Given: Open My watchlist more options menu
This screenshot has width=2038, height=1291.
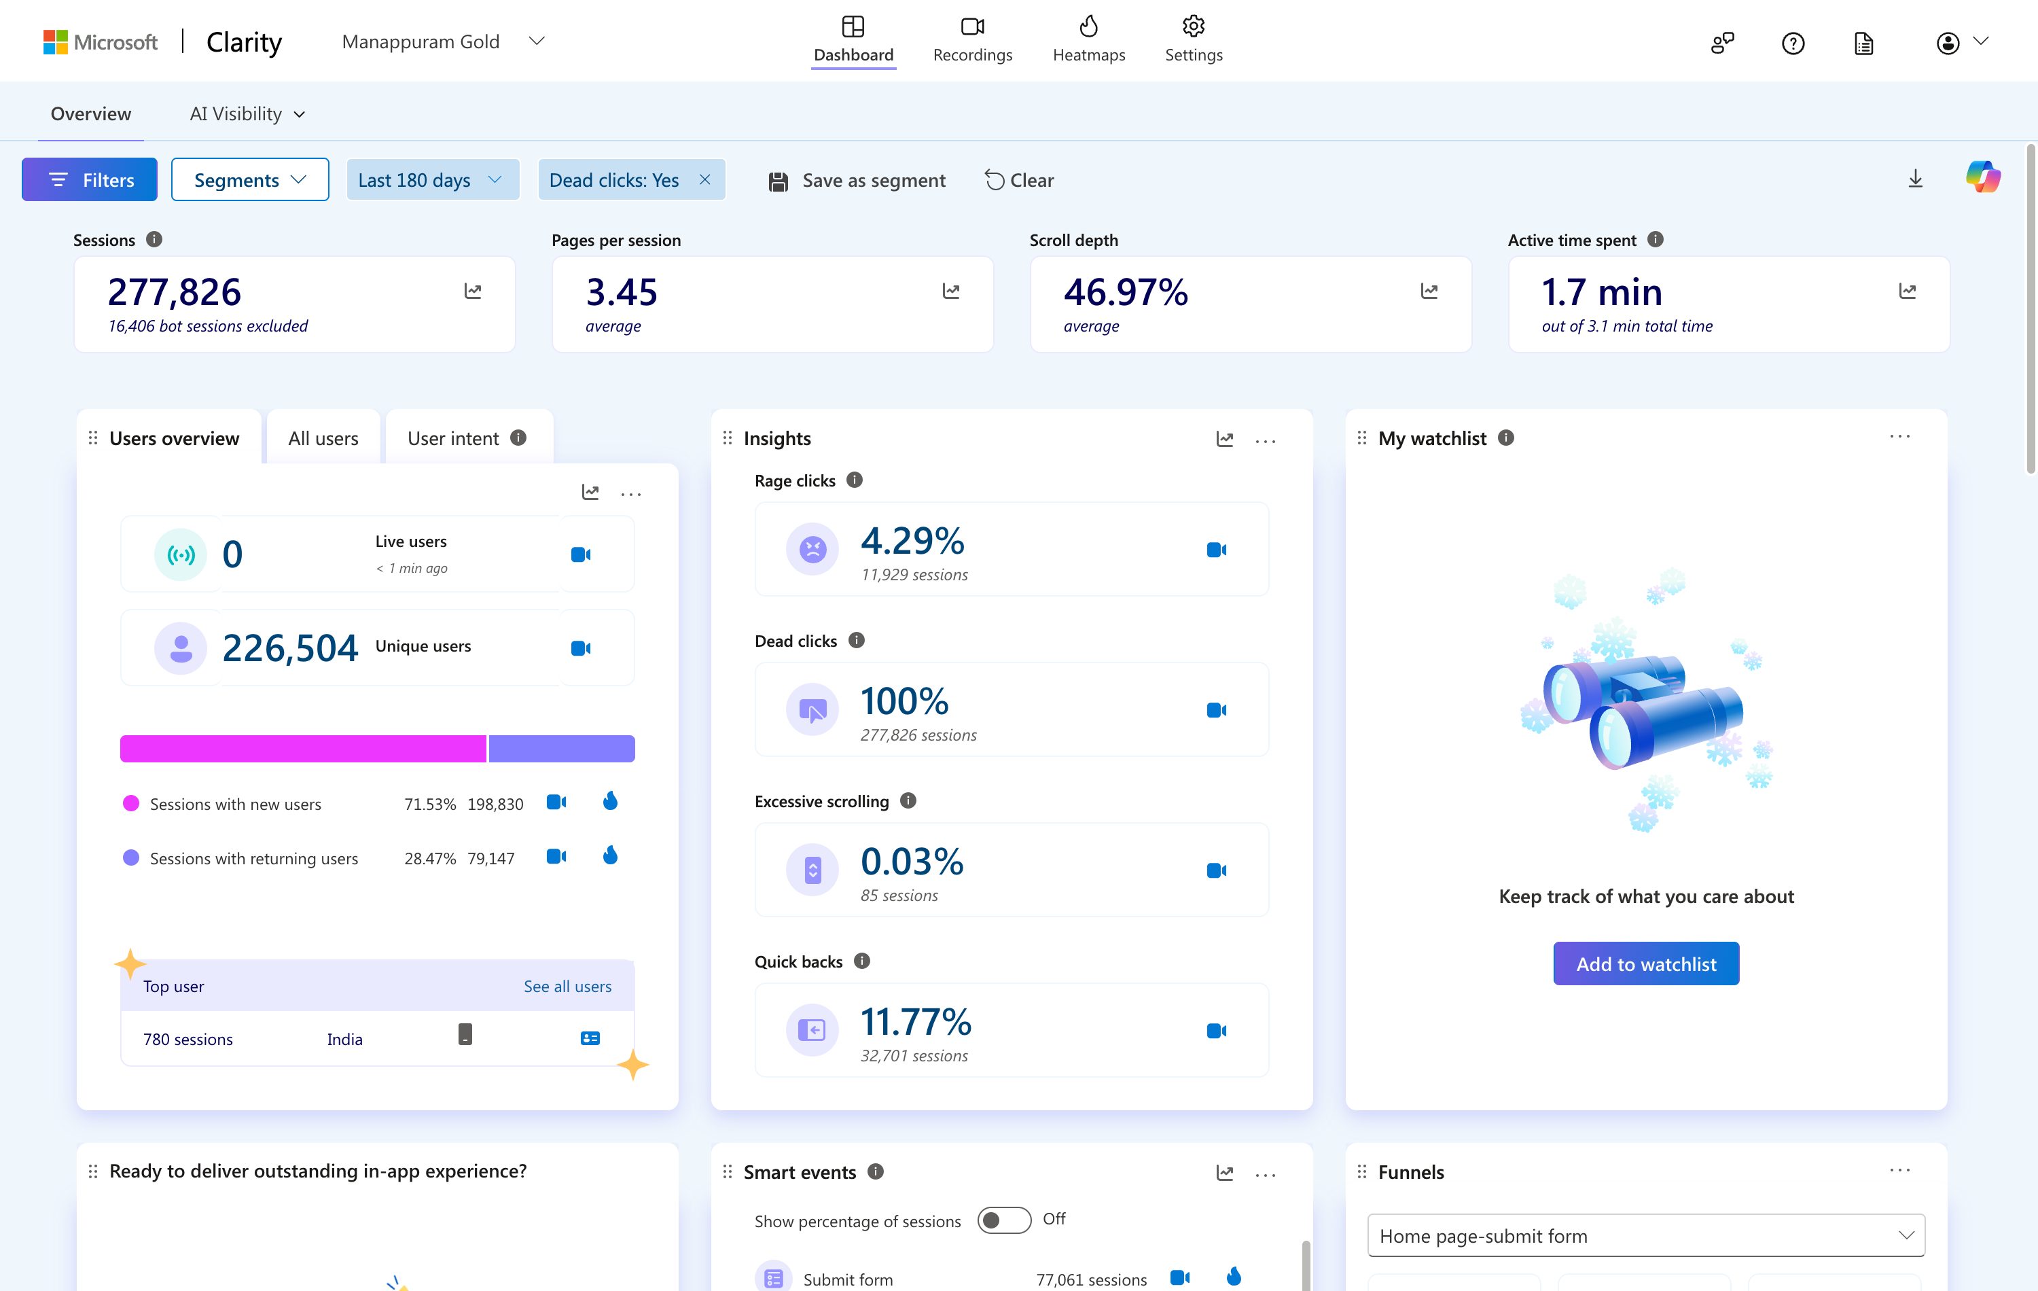Looking at the screenshot, I should pos(1900,436).
